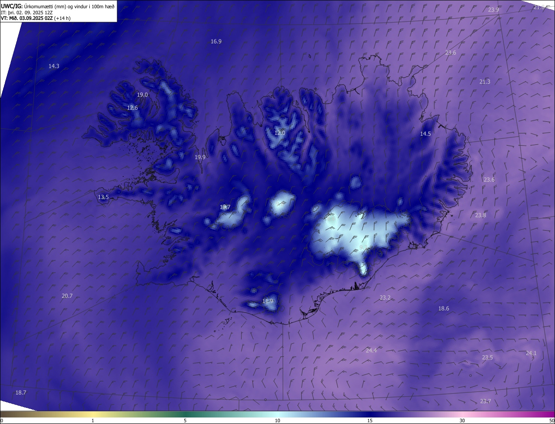The image size is (555, 424).
Task: Click the 18.7 value label
Action: click(21, 393)
